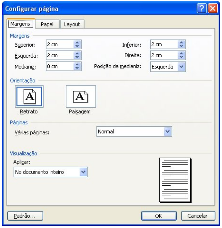Select the Paisagem orientation icon
The height and width of the screenshot is (228, 222).
(x=81, y=96)
